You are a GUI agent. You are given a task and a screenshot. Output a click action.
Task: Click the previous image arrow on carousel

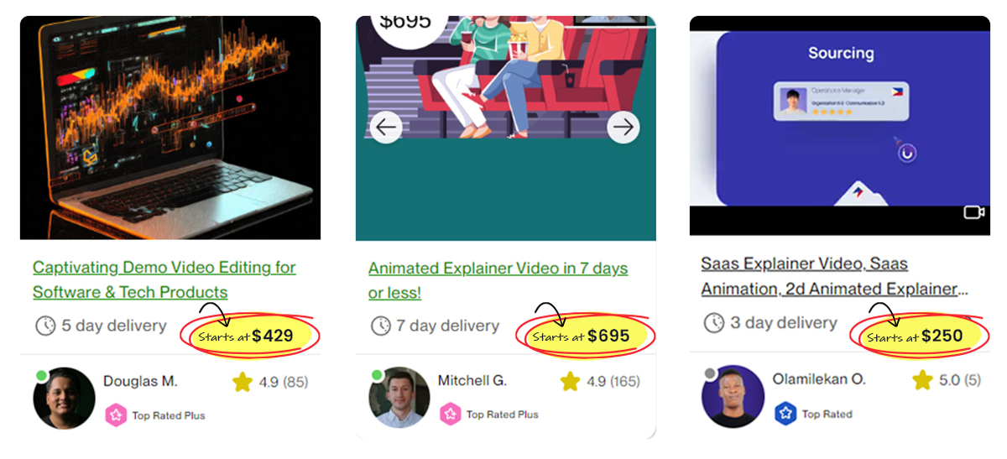(x=386, y=128)
